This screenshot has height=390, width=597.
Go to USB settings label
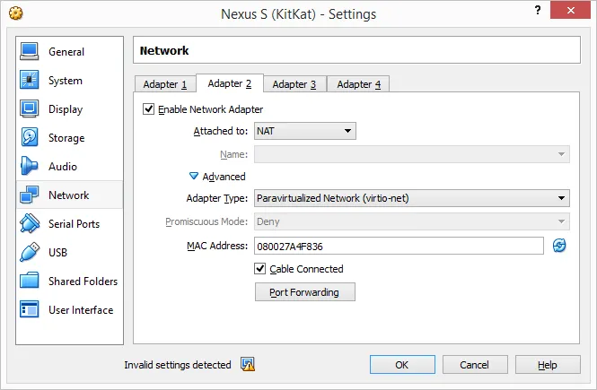click(x=57, y=253)
